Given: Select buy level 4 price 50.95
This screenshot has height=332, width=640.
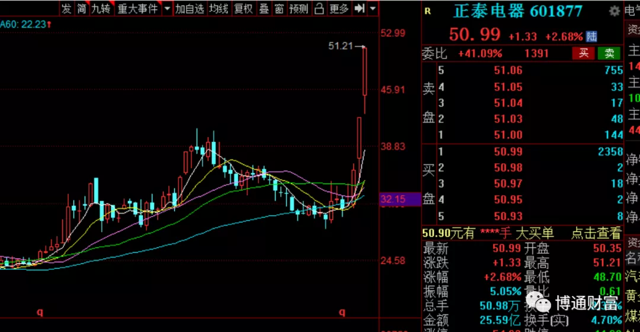Looking at the screenshot, I should click(508, 199).
